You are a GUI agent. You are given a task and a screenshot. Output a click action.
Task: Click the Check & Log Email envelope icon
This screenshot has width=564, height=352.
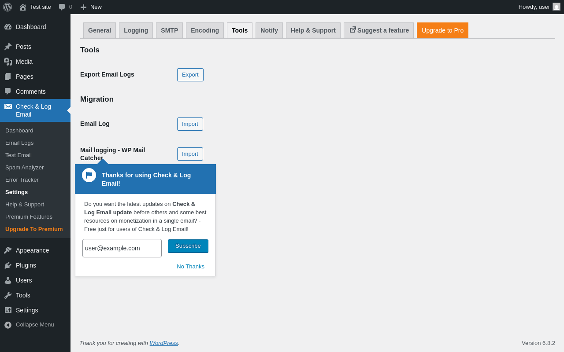point(8,106)
